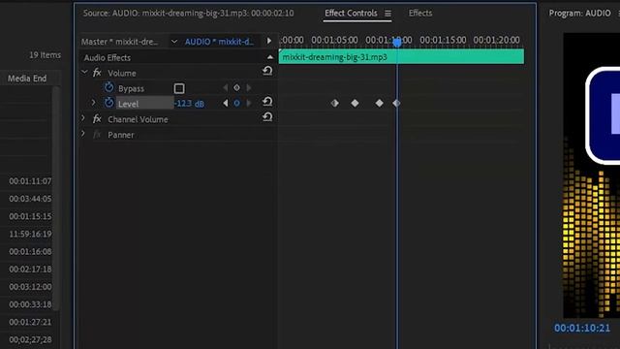Open the Source AUDIO panel tab
The image size is (620, 349).
tap(188, 13)
